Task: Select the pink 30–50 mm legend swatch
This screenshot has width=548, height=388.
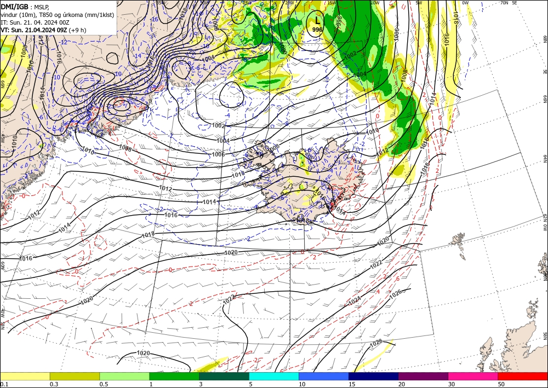Action: click(x=473, y=376)
